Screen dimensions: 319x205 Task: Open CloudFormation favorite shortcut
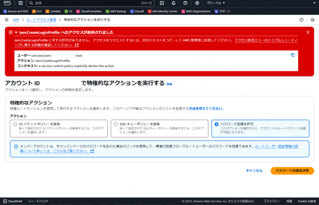[89, 11]
